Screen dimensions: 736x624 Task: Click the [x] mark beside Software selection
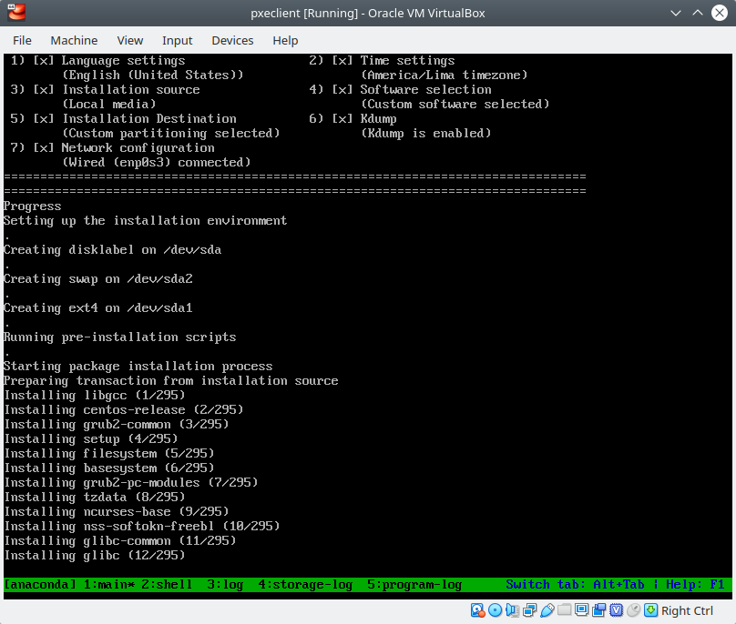[342, 89]
